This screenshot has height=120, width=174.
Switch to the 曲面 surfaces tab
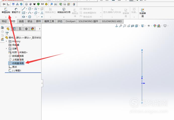(21, 21)
